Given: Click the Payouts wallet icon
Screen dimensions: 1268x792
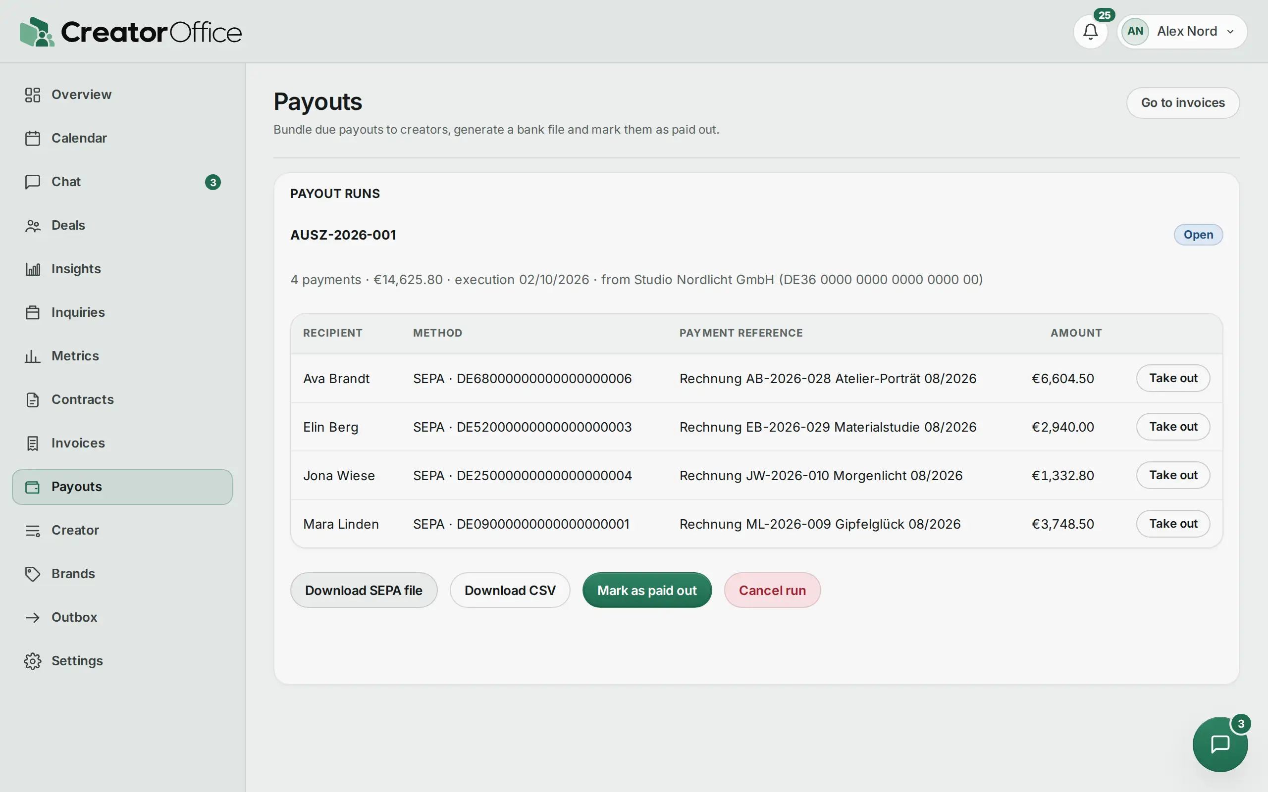Looking at the screenshot, I should coord(33,487).
